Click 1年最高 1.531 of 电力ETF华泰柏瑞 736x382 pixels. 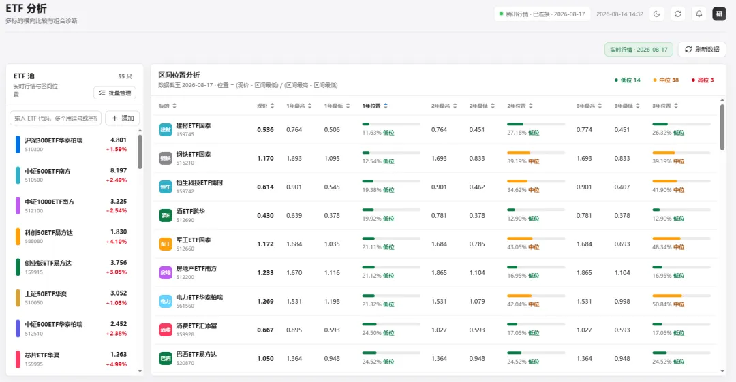click(x=294, y=302)
